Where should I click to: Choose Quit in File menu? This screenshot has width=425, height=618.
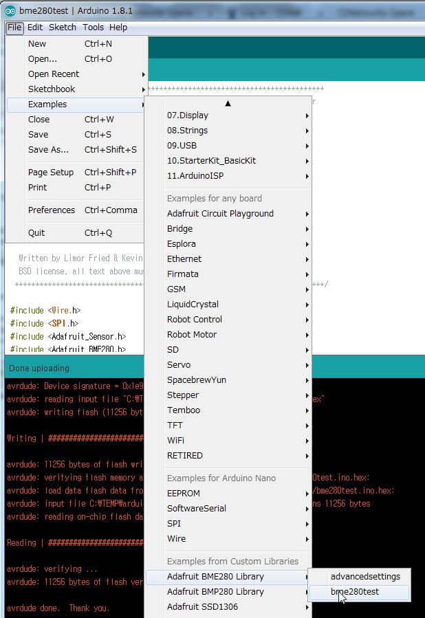76,233
